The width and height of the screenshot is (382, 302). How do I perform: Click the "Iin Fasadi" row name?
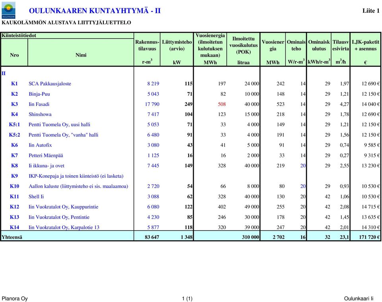click(x=39, y=104)
